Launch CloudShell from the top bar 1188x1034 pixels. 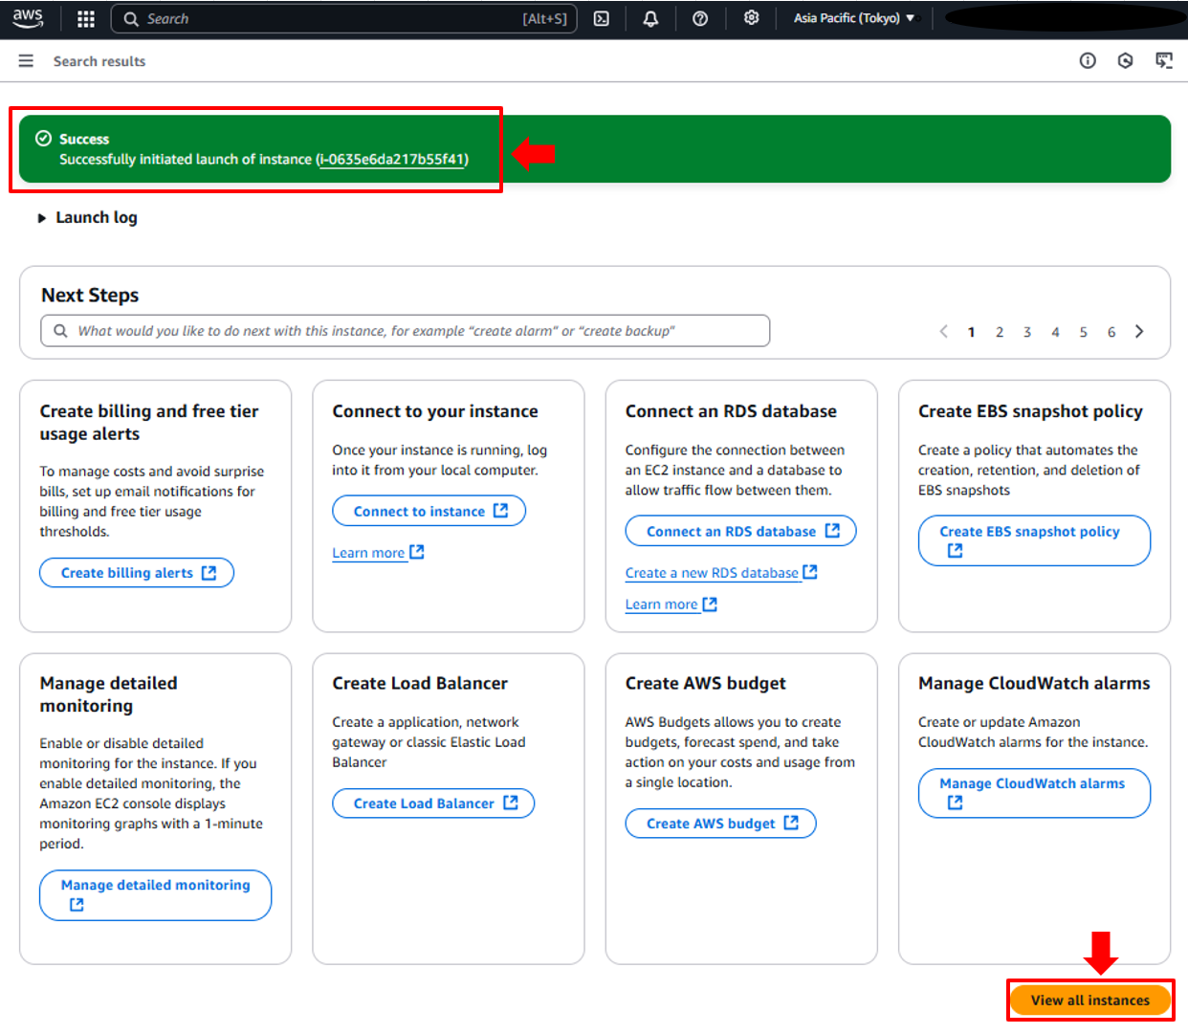[x=602, y=18]
